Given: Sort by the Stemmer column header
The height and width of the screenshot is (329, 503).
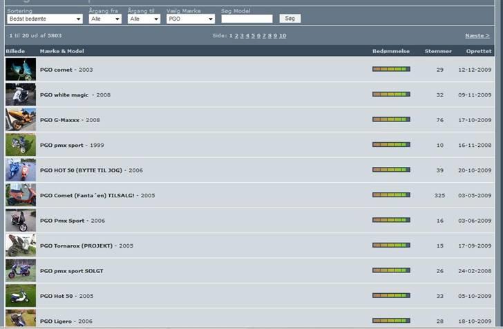Looking at the screenshot, I should tap(437, 51).
